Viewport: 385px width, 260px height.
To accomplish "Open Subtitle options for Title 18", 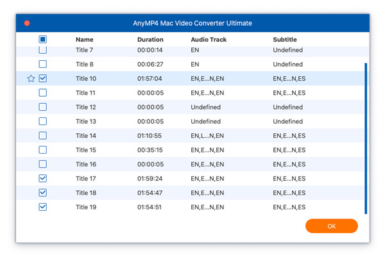I will (x=289, y=193).
